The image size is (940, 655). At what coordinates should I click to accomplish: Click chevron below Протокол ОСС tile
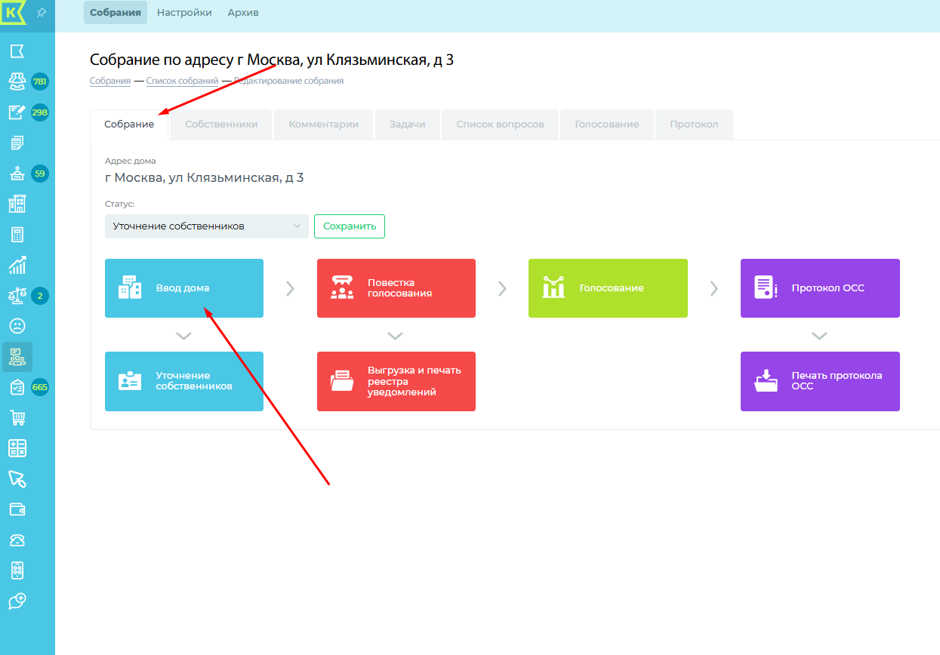pyautogui.click(x=819, y=336)
